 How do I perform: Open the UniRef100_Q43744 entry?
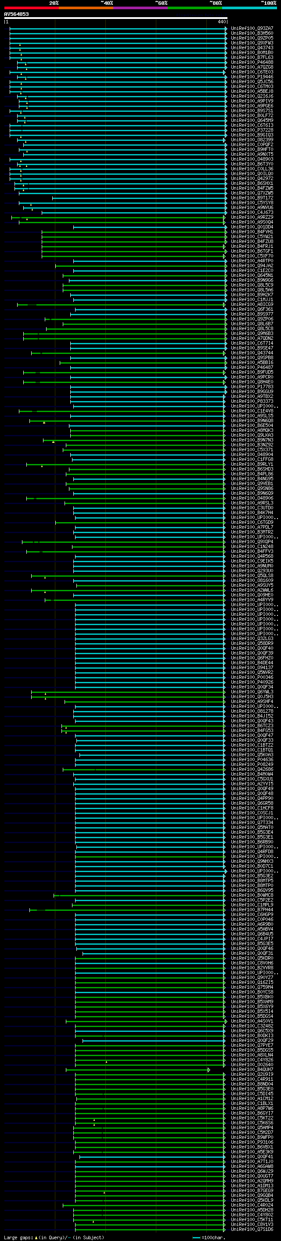click(252, 353)
